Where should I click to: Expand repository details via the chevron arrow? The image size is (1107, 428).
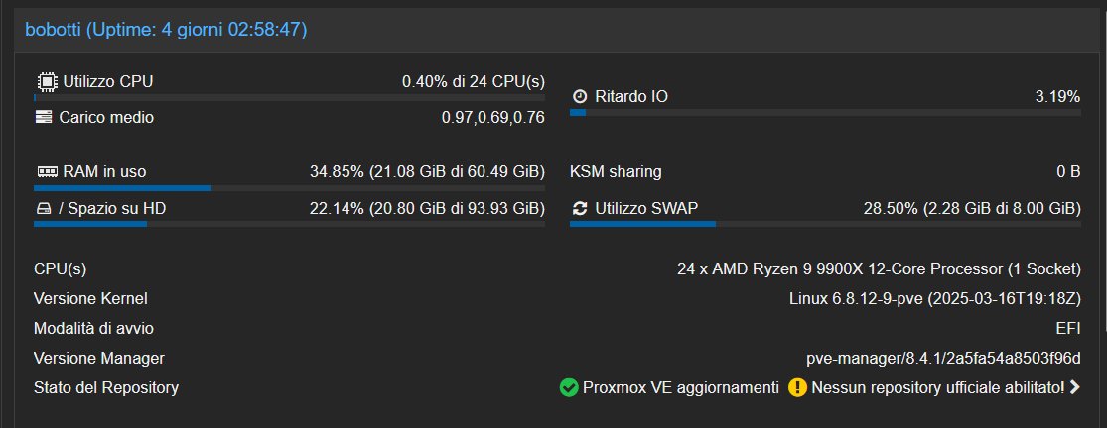click(x=1074, y=387)
